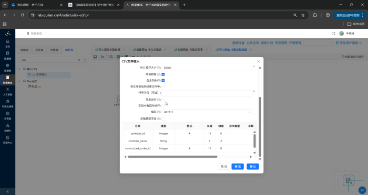The height and width of the screenshot is (195, 368).
Task: Click the NIO缓存大小 input showing 50000
Action: [x=207, y=68]
